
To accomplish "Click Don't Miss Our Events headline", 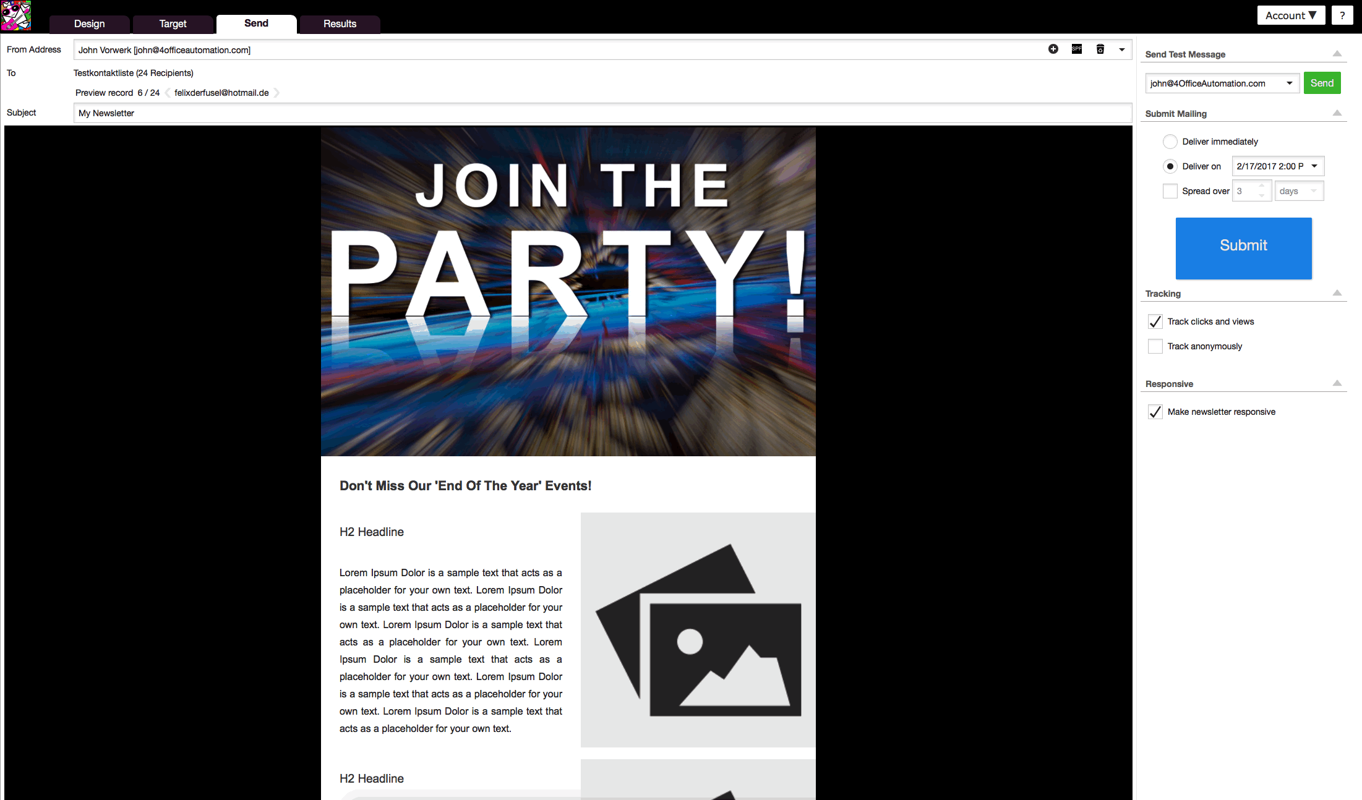I will [x=466, y=486].
